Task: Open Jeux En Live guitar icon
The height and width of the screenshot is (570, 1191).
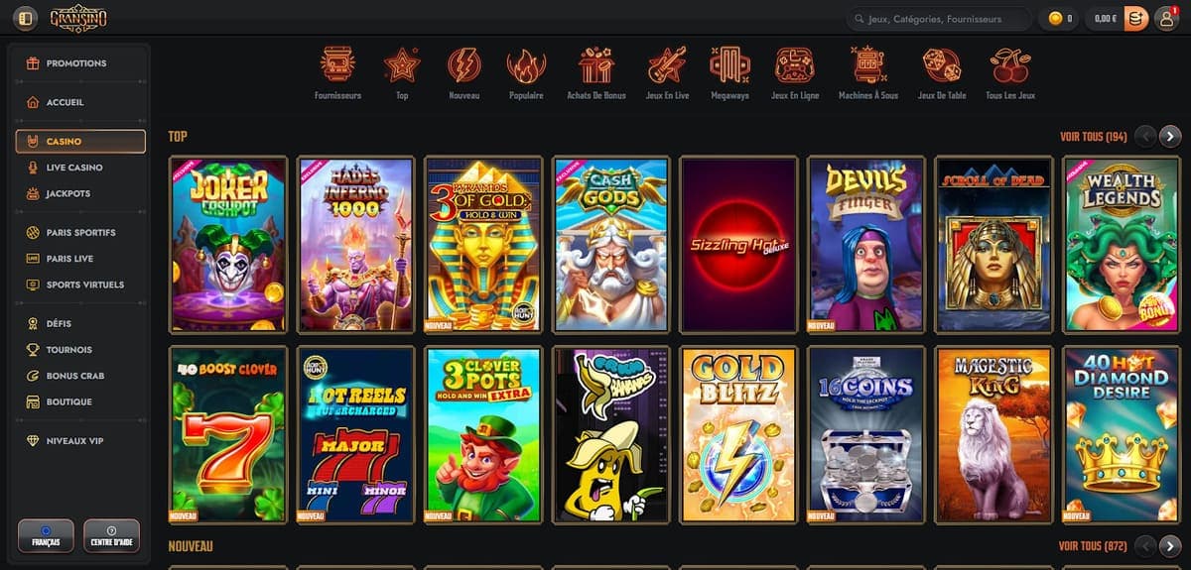Action: coord(667,65)
